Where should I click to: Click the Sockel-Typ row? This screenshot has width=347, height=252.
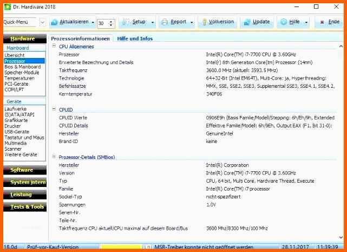pos(197,197)
